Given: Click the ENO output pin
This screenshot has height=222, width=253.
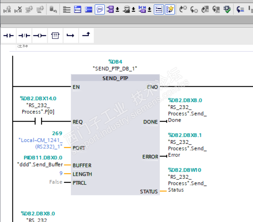Looking at the screenshot, I should pyautogui.click(x=152, y=87).
